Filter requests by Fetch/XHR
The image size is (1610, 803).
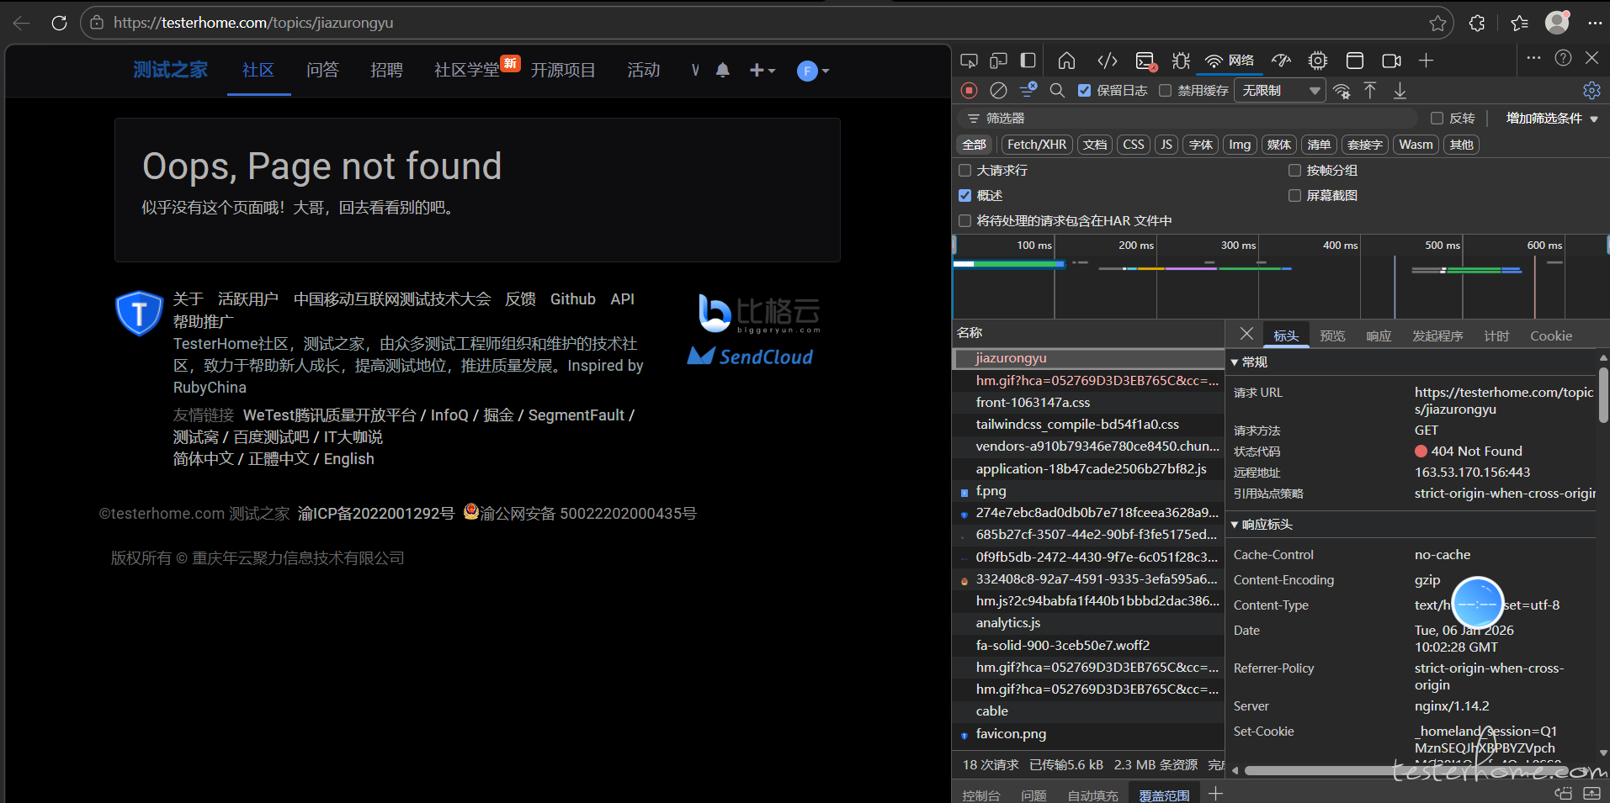click(1036, 145)
